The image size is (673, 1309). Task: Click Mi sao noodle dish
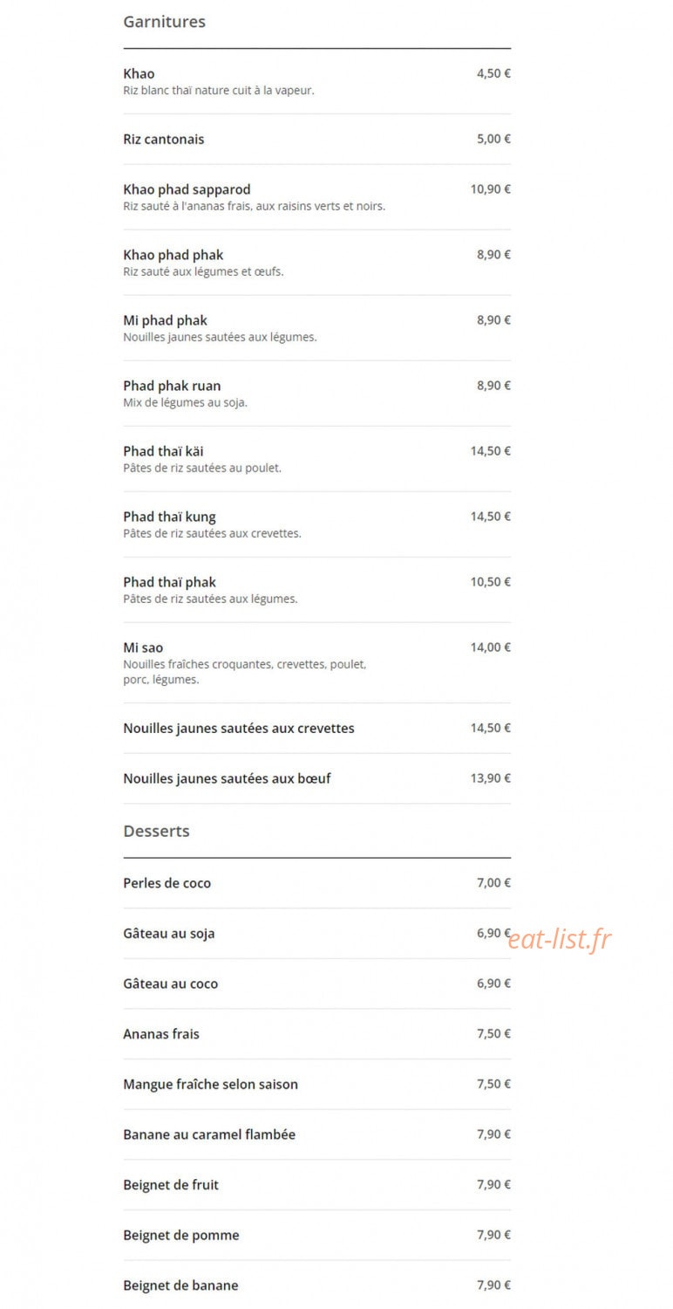coord(316,663)
